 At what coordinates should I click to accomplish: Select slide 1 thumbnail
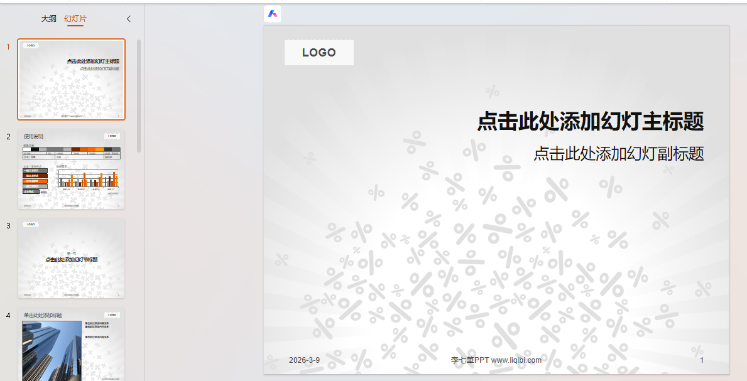[x=72, y=80]
